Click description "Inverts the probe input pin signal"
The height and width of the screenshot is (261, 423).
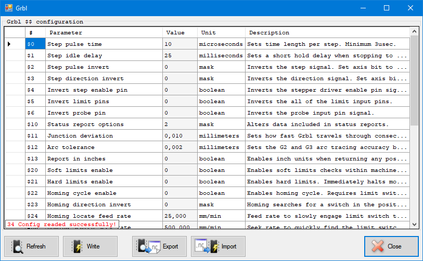pyautogui.click(x=327, y=113)
